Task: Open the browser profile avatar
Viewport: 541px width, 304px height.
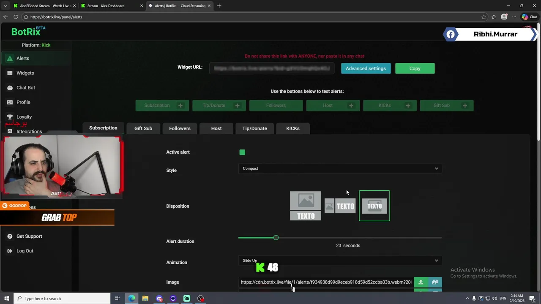Action: pos(504,17)
